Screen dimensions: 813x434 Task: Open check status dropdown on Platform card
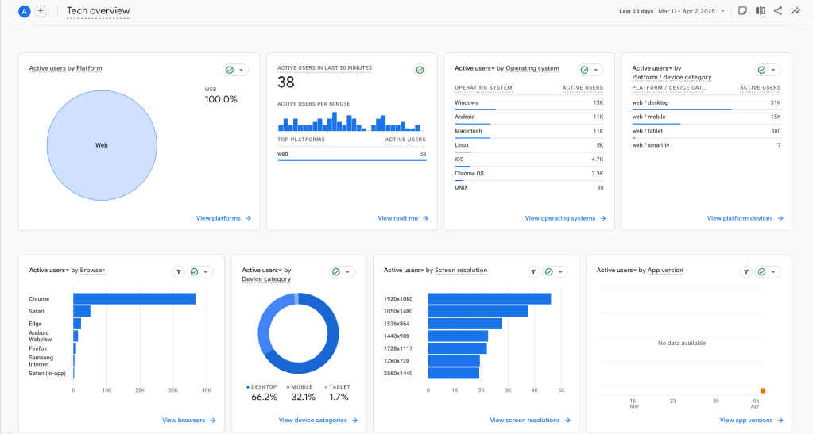pos(235,70)
